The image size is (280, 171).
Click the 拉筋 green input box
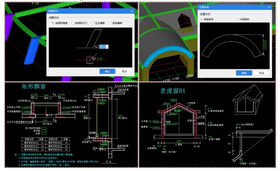coord(44,134)
